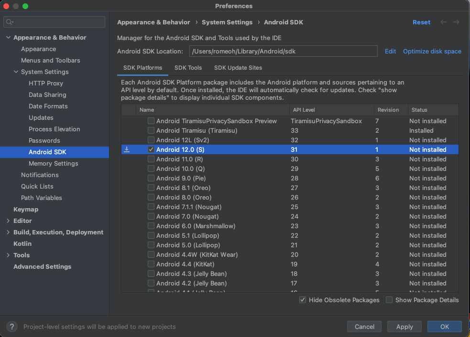This screenshot has height=337, width=470.
Task: Switch to the SDK Tools tab
Action: pos(188,68)
